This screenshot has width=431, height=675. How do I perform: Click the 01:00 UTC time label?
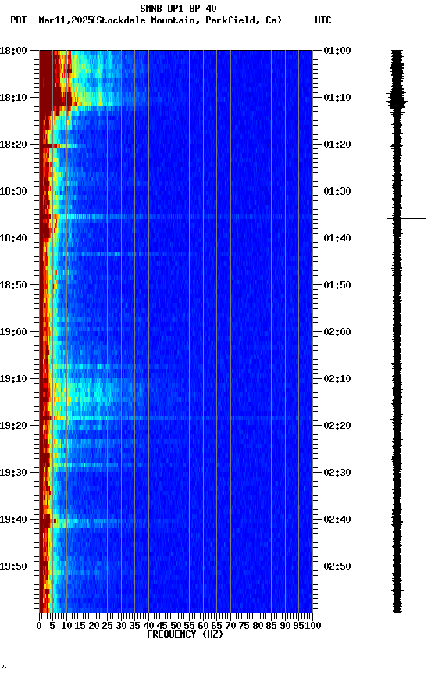[337, 51]
